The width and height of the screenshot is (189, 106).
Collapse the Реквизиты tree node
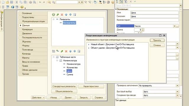pos(53,19)
